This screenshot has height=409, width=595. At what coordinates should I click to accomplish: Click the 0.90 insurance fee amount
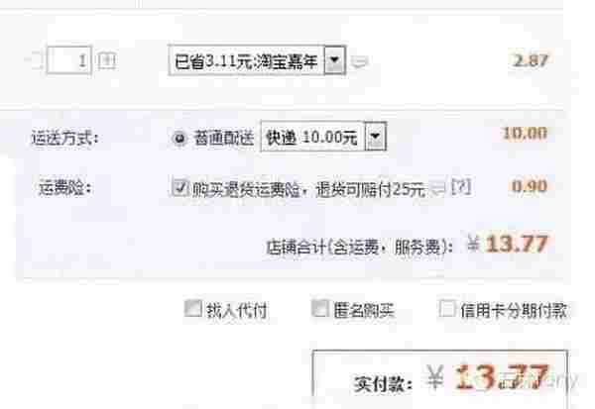(530, 186)
